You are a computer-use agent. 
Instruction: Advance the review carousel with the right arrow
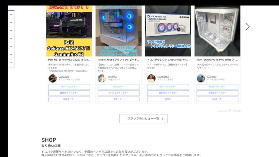(248, 27)
